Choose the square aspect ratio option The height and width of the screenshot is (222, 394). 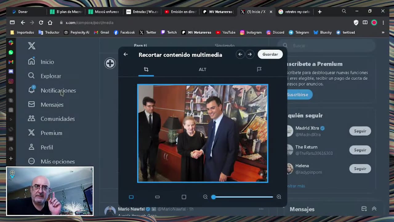(184, 197)
